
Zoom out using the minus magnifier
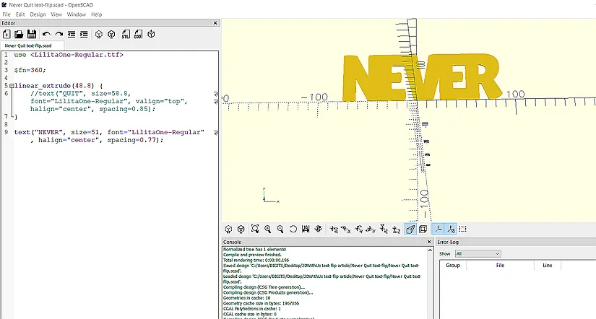pos(280,229)
